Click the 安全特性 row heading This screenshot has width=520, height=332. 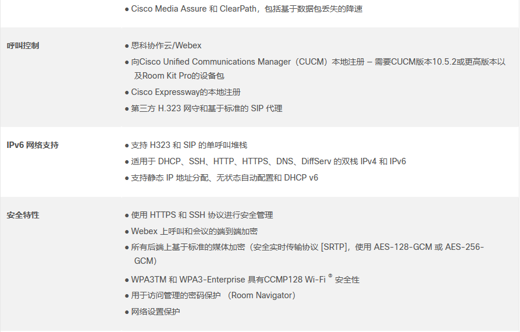click(23, 215)
